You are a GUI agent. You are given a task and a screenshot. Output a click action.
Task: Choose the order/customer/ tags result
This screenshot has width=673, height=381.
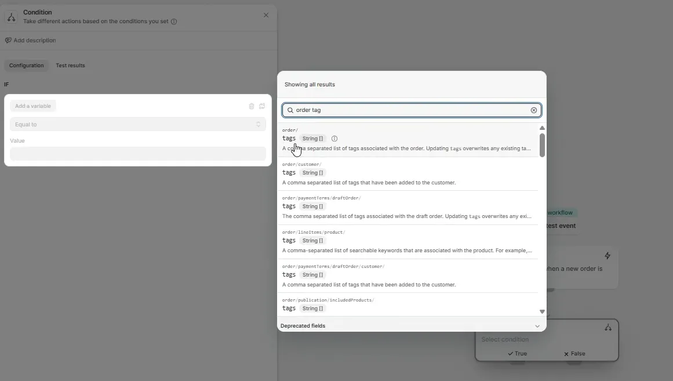coord(408,174)
